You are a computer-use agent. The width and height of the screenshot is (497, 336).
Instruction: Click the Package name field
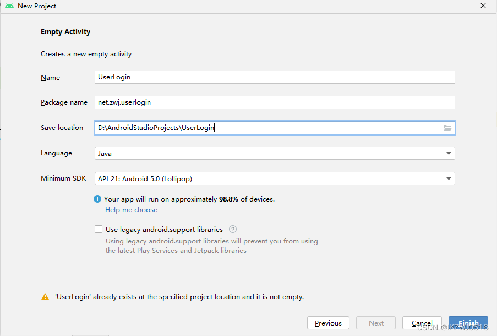click(274, 102)
